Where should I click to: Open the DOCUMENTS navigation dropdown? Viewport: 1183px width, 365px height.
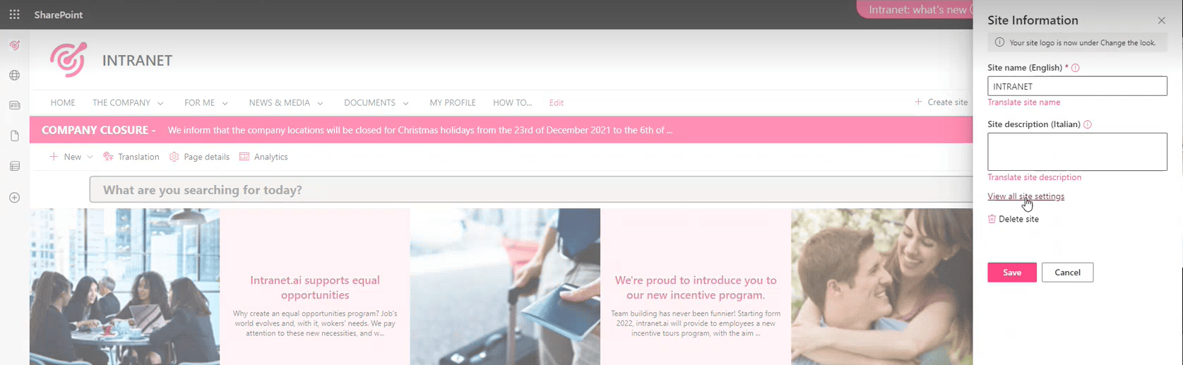(x=405, y=103)
